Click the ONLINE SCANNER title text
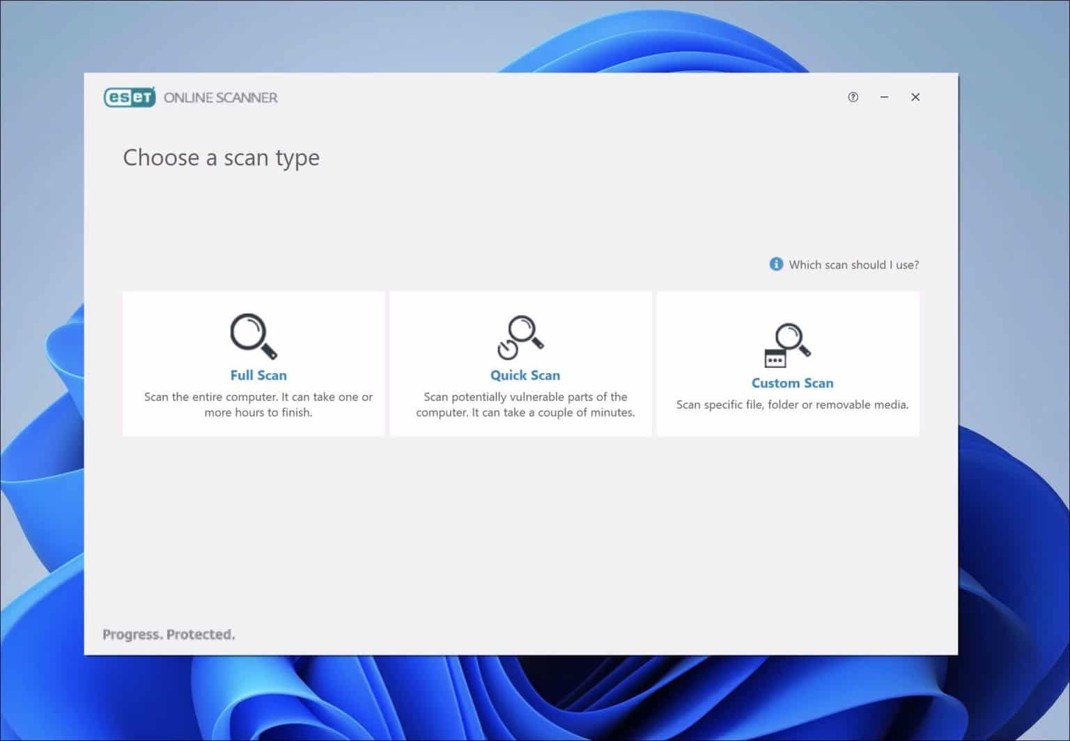Screen dimensions: 1070x741 [x=220, y=97]
